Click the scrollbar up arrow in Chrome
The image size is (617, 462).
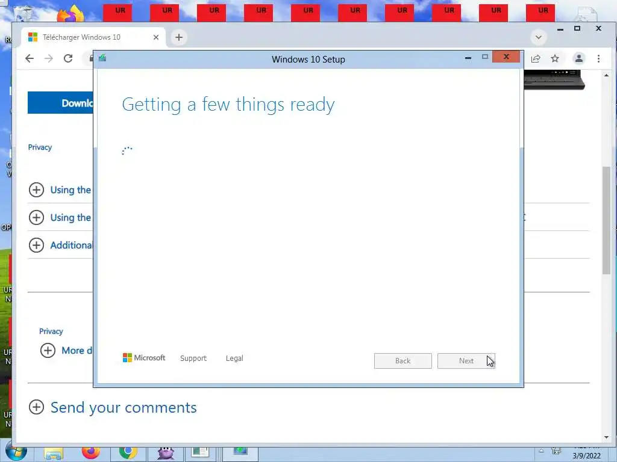pos(606,75)
